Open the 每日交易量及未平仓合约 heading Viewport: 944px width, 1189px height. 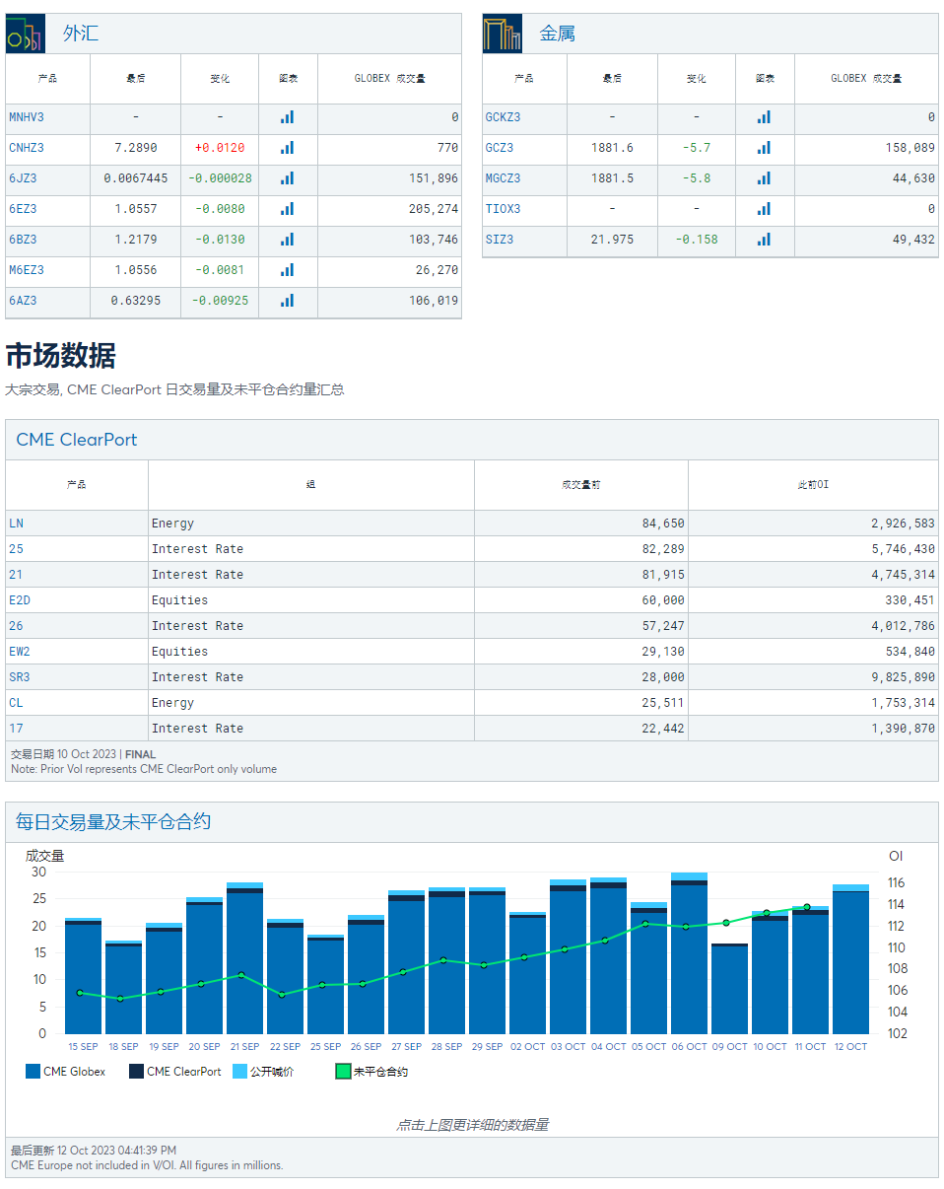(113, 822)
